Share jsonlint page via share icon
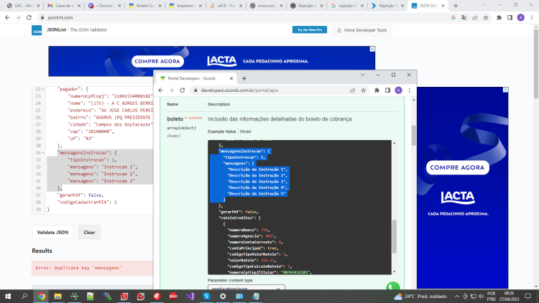The width and height of the screenshot is (539, 303). pyautogui.click(x=475, y=17)
